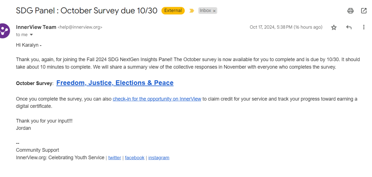372x177 pixels.
Task: Remove the Inbox label with its x
Action: point(214,11)
